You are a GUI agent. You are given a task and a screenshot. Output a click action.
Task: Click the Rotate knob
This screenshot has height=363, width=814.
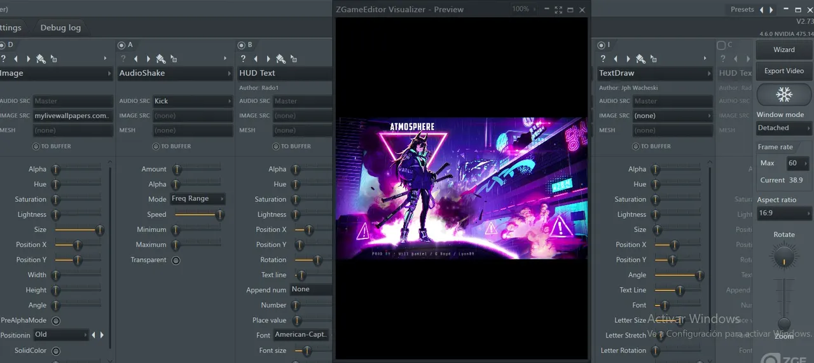(x=784, y=257)
